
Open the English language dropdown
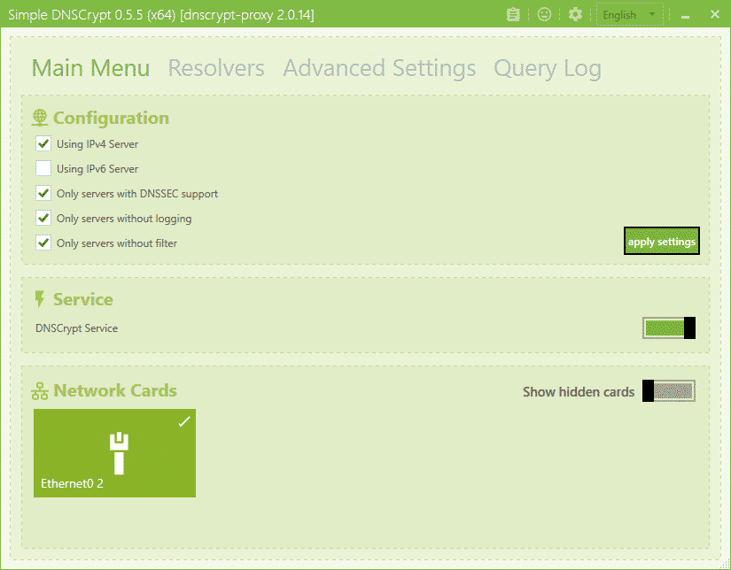629,15
